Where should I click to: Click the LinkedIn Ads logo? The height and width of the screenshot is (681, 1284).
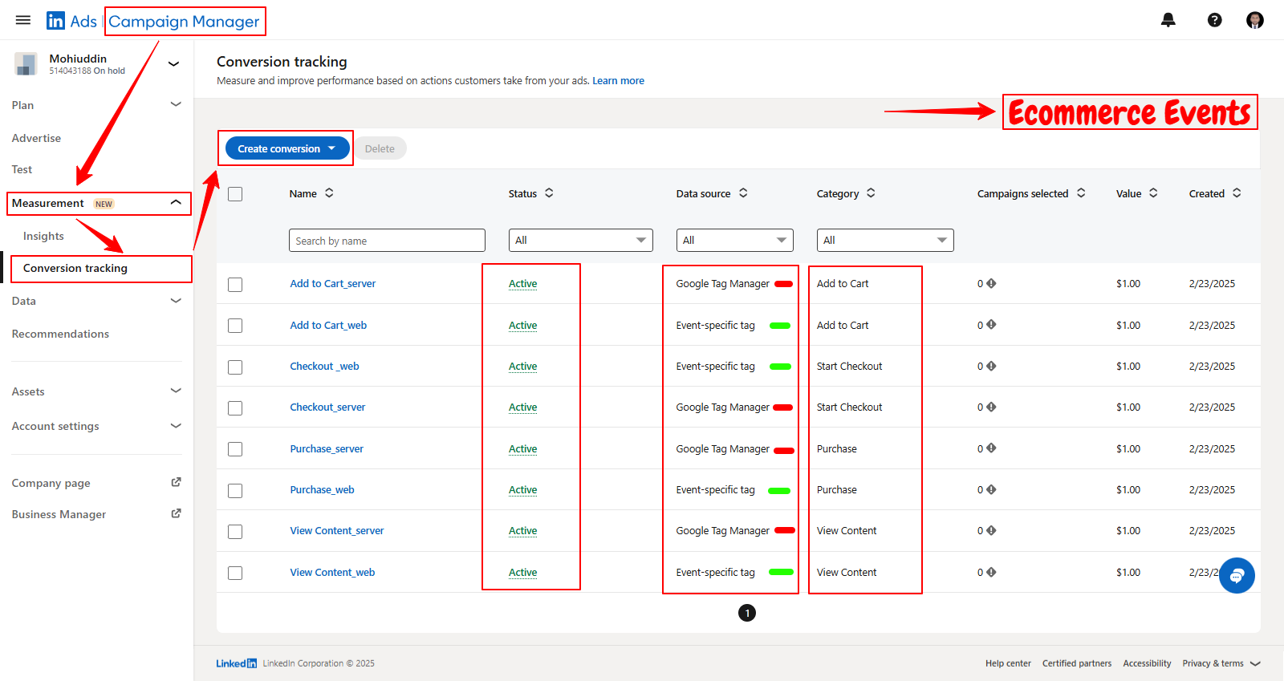point(71,21)
